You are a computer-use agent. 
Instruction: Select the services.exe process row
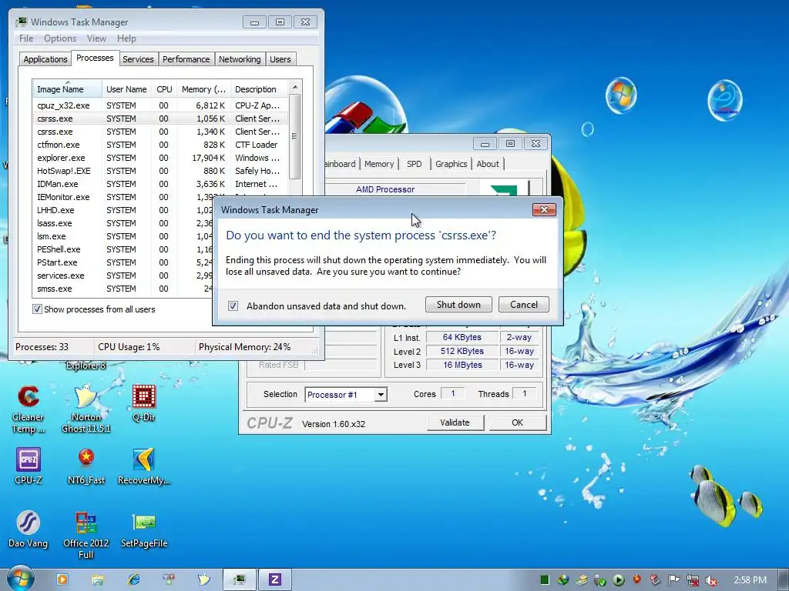123,275
